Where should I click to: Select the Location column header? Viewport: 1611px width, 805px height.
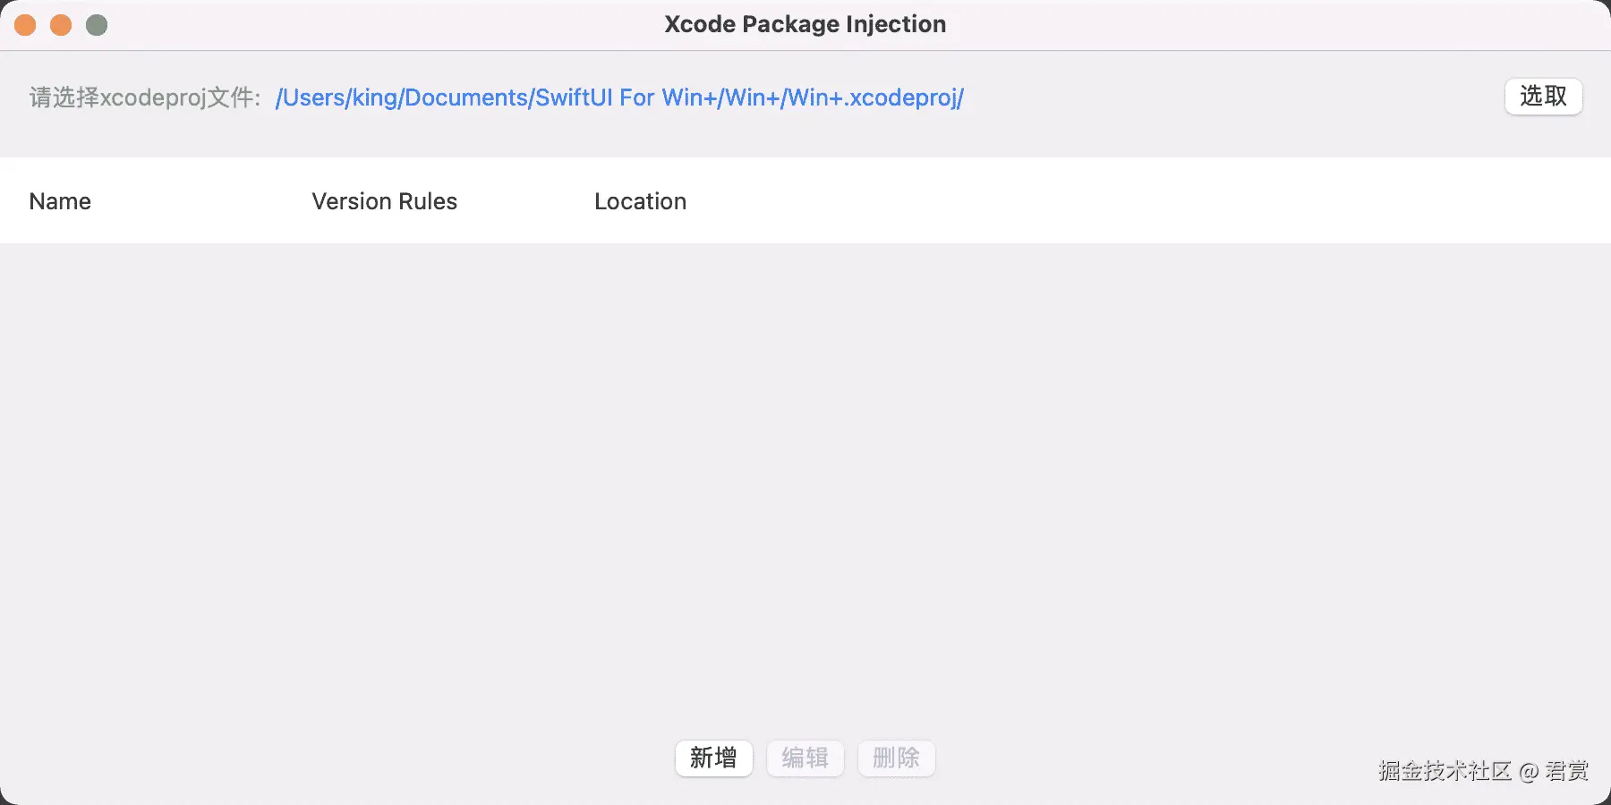[x=640, y=201]
